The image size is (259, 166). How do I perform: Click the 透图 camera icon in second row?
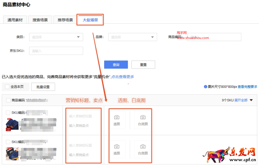pos(117,146)
